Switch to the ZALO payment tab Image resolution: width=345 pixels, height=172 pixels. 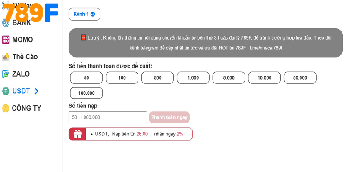[x=21, y=74]
